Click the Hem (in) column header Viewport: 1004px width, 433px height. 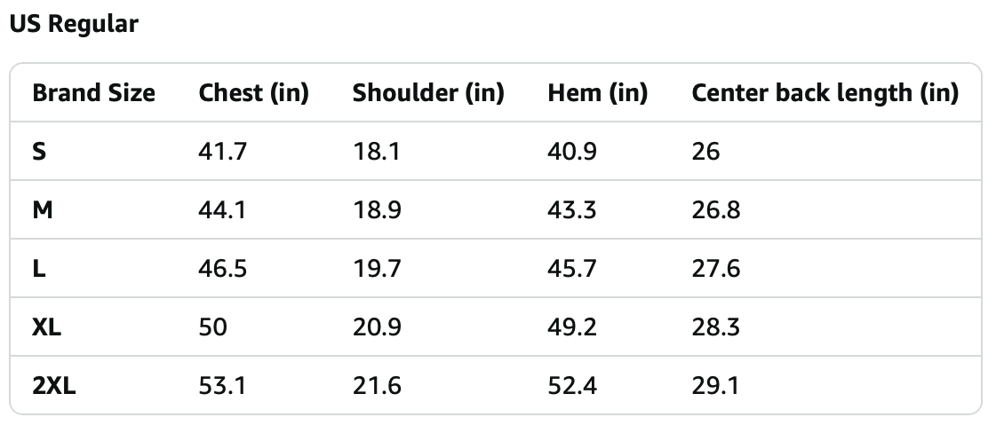[x=597, y=93]
